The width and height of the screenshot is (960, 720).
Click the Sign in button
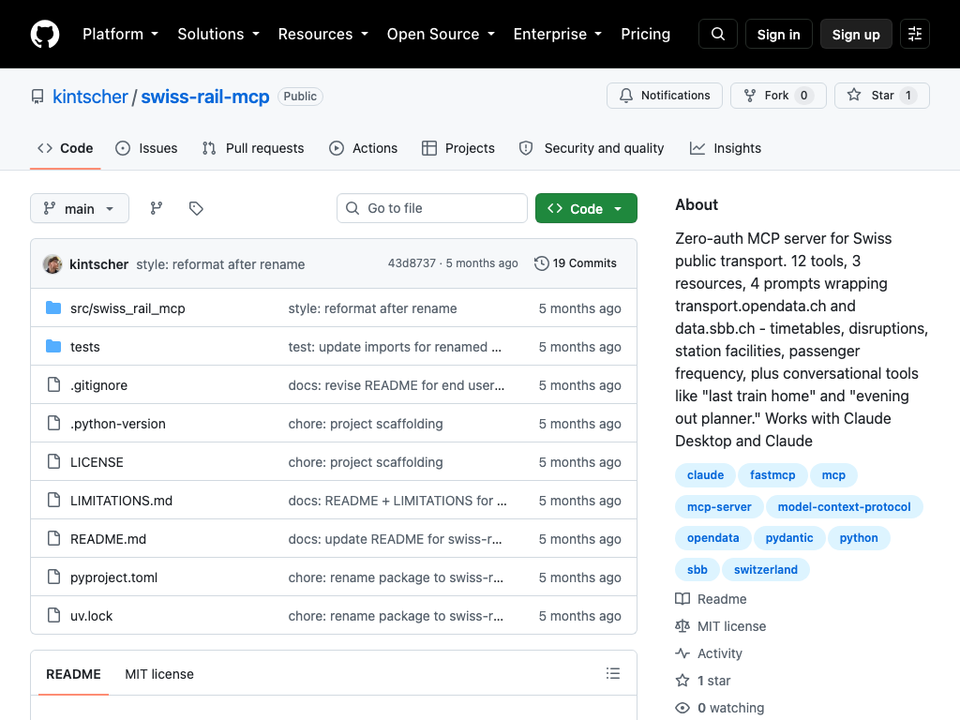pos(778,35)
